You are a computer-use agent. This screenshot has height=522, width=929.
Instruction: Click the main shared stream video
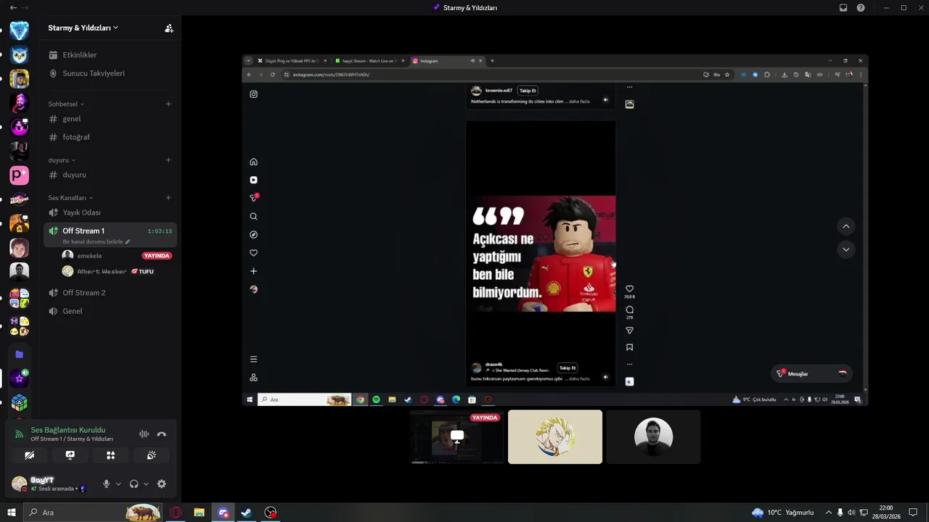tap(555, 231)
